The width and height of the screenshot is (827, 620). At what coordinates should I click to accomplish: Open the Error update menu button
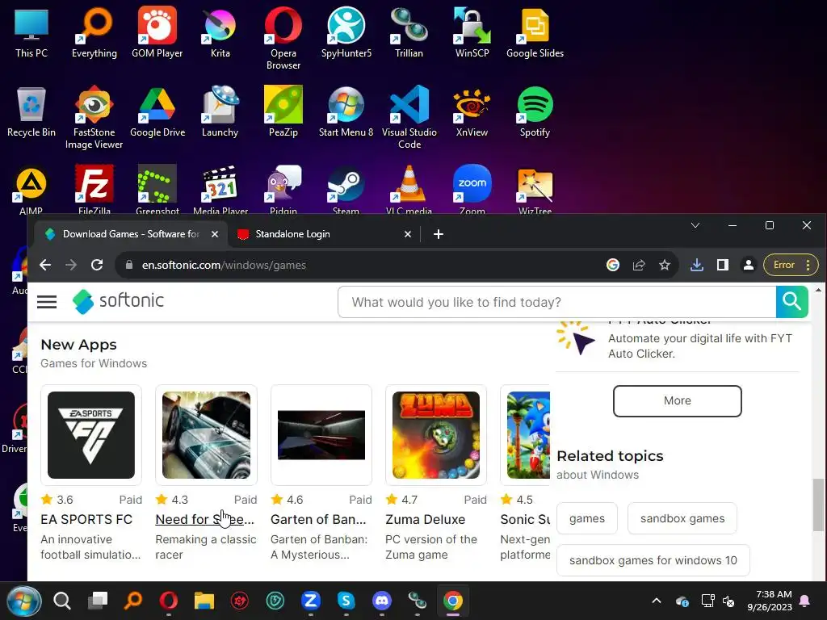pos(790,265)
